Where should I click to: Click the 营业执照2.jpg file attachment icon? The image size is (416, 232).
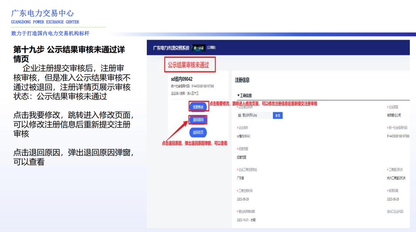point(249,115)
